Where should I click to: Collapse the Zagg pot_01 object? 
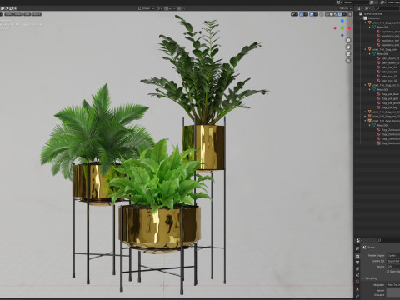point(366,85)
